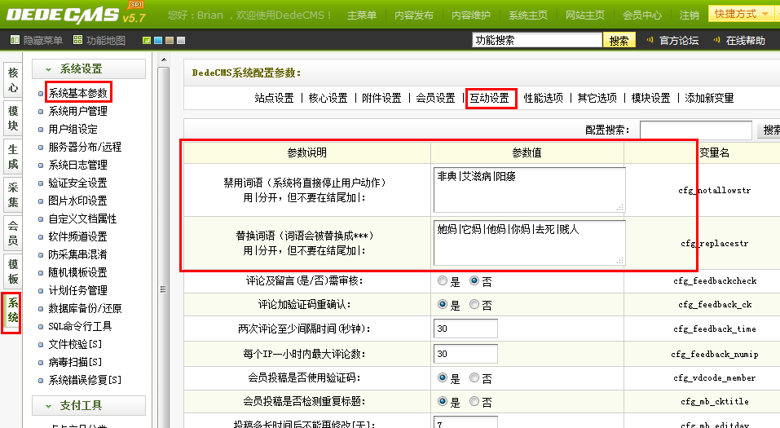This screenshot has height=428, width=780.
Task: Open 主菜单 in top navigation
Action: [x=362, y=15]
